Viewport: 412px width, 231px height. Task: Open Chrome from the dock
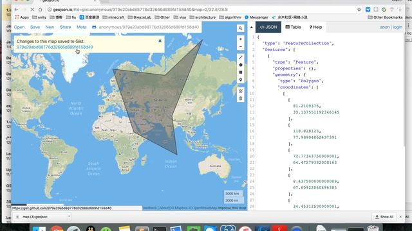tap(57, 228)
